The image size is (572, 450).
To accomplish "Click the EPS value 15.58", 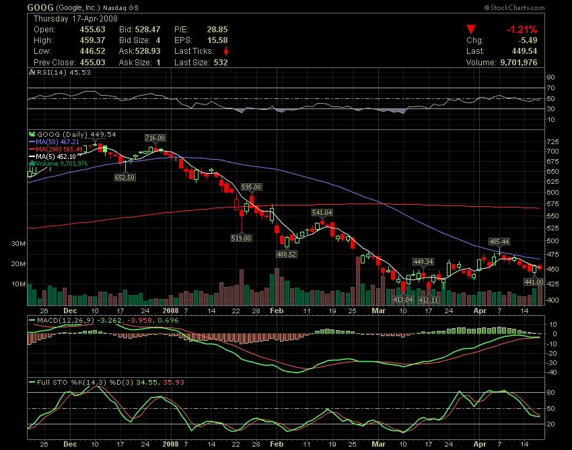I will [x=217, y=40].
